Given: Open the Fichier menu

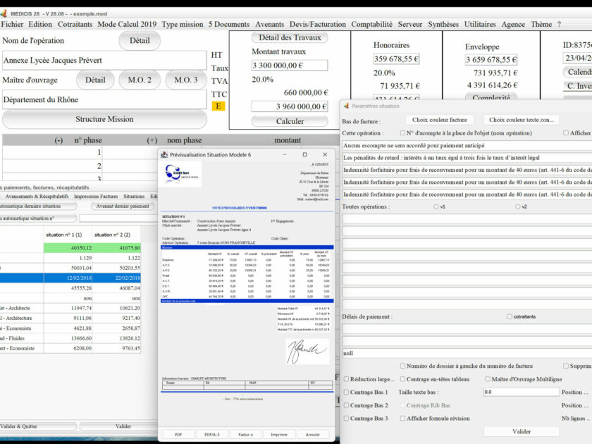Looking at the screenshot, I should click(x=12, y=24).
